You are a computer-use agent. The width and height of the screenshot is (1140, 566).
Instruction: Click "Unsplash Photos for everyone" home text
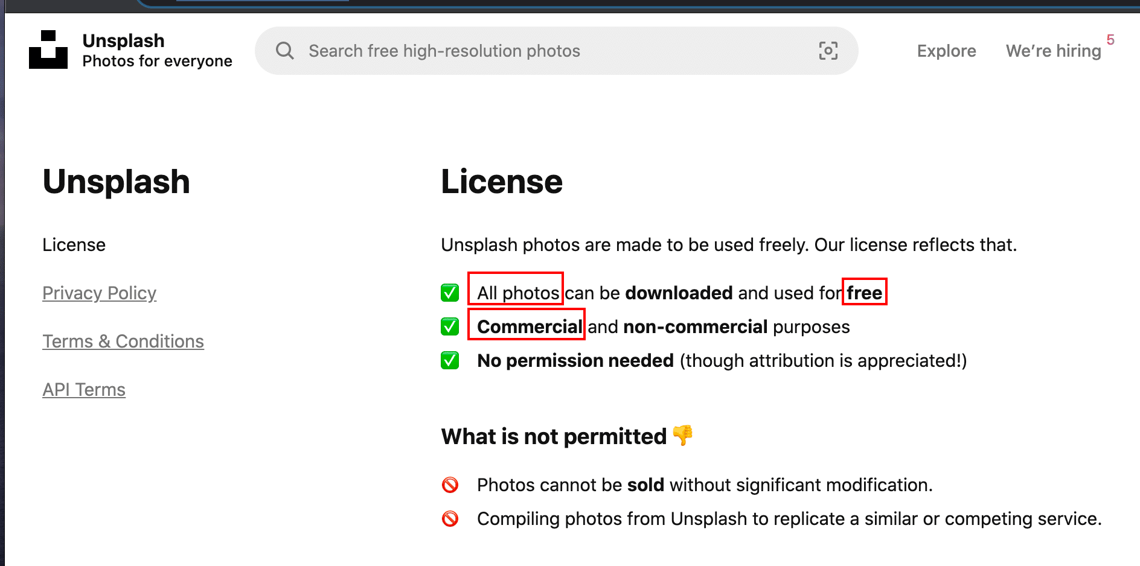[x=157, y=51]
